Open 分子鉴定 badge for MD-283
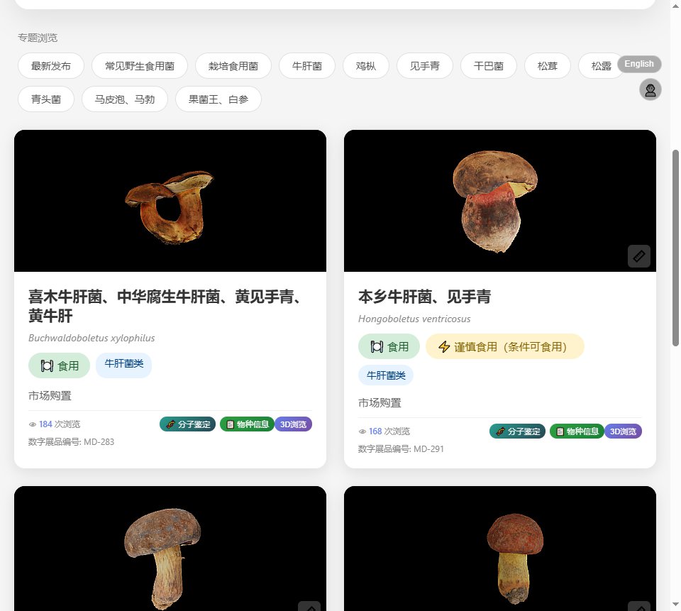Image resolution: width=681 pixels, height=611 pixels. tap(187, 424)
